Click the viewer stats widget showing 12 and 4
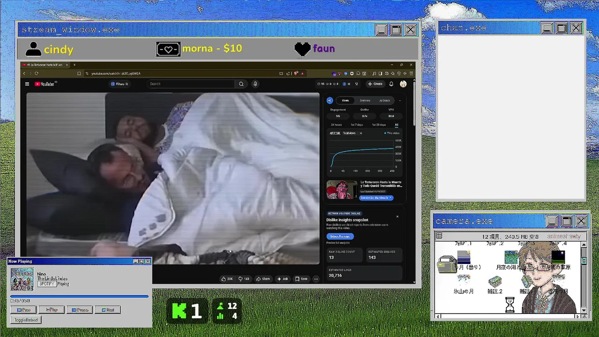 tap(226, 311)
